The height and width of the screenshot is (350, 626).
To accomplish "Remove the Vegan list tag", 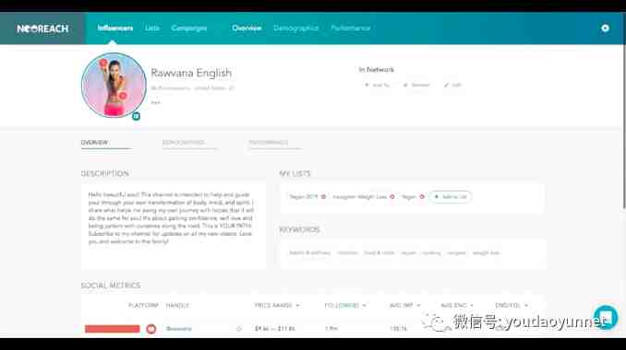I will (x=422, y=197).
